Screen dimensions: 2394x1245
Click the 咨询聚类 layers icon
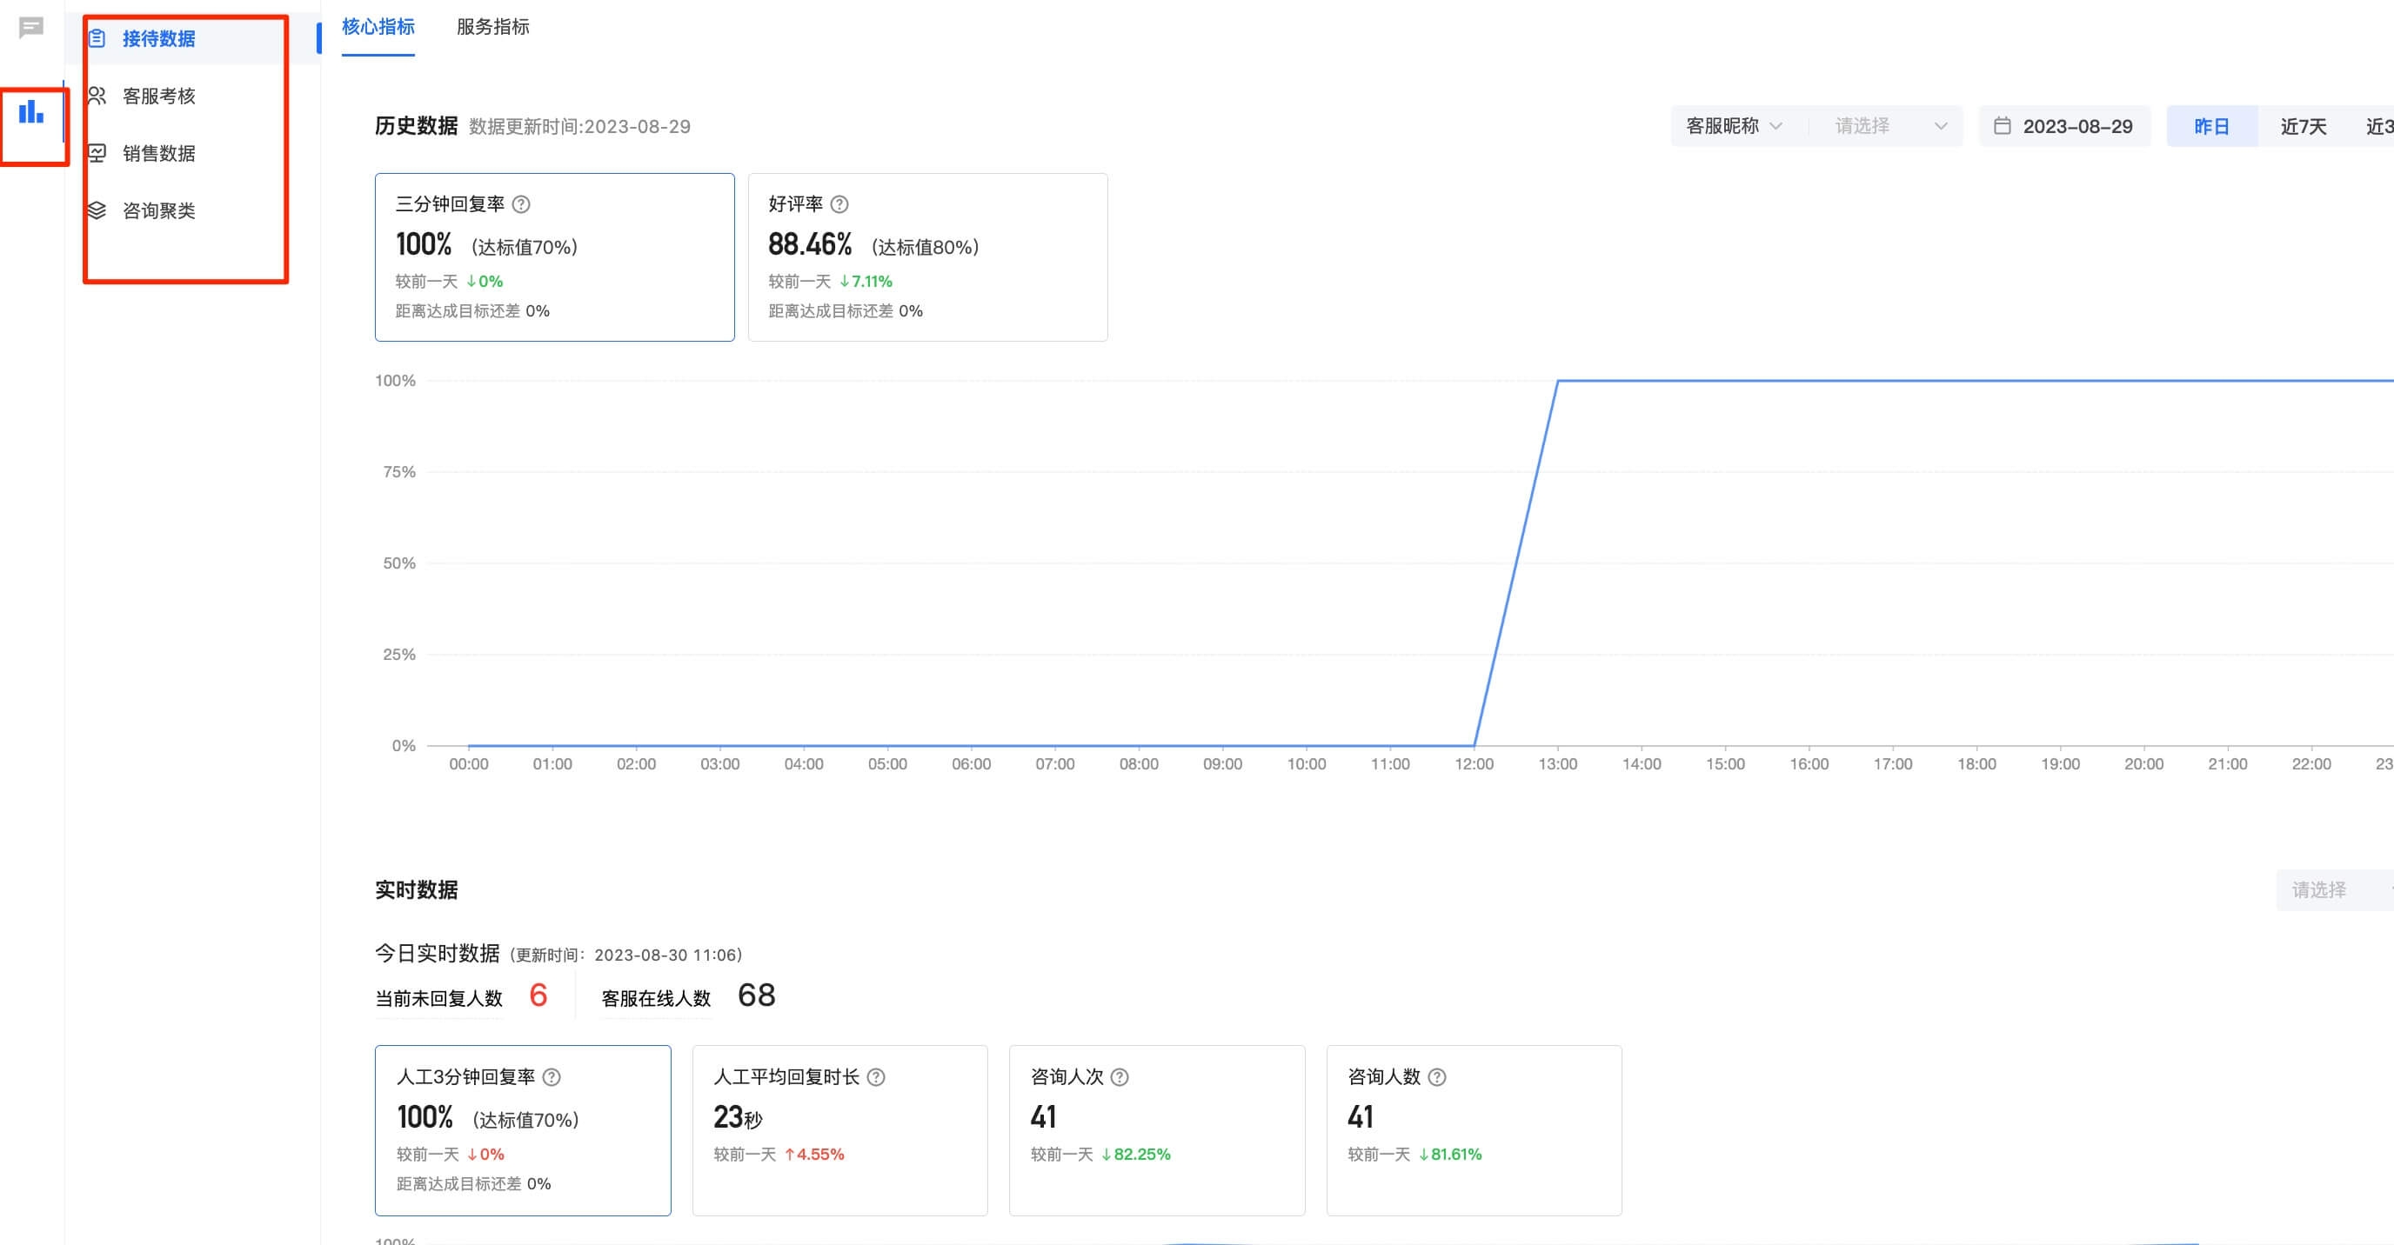pos(97,211)
